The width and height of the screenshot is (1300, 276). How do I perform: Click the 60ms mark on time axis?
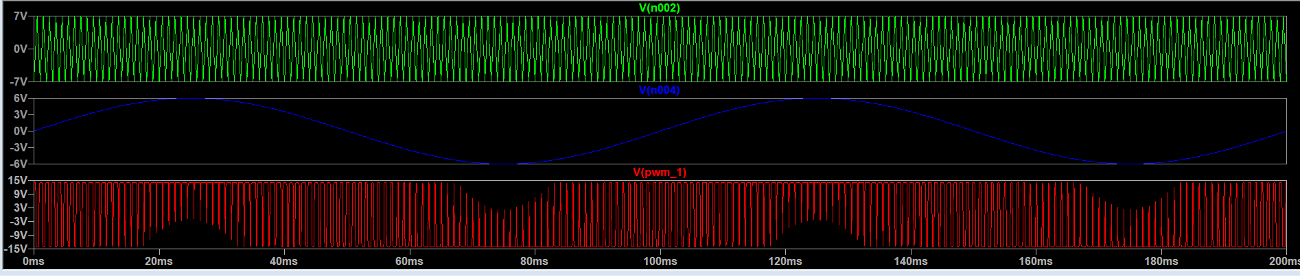pyautogui.click(x=409, y=262)
